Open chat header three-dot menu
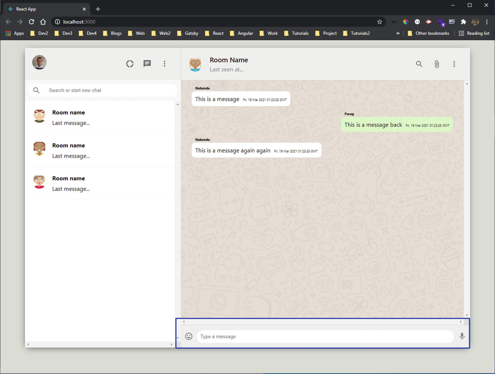Viewport: 495px width, 374px height. (454, 64)
